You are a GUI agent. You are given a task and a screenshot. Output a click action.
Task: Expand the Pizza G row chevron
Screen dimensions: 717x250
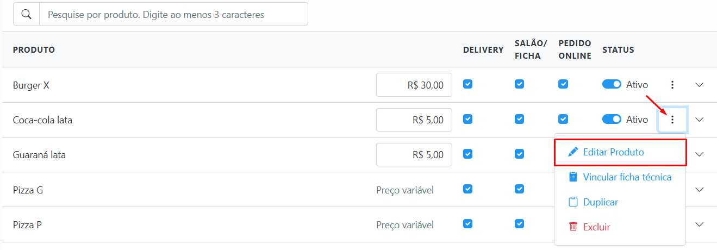700,190
